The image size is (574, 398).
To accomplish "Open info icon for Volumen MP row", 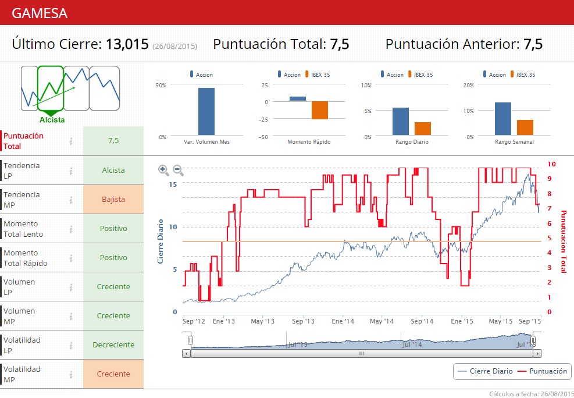I will point(71,317).
